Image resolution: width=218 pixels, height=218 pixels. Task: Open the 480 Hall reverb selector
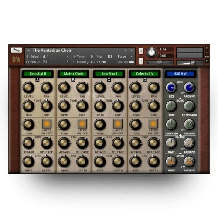pyautogui.click(x=181, y=74)
